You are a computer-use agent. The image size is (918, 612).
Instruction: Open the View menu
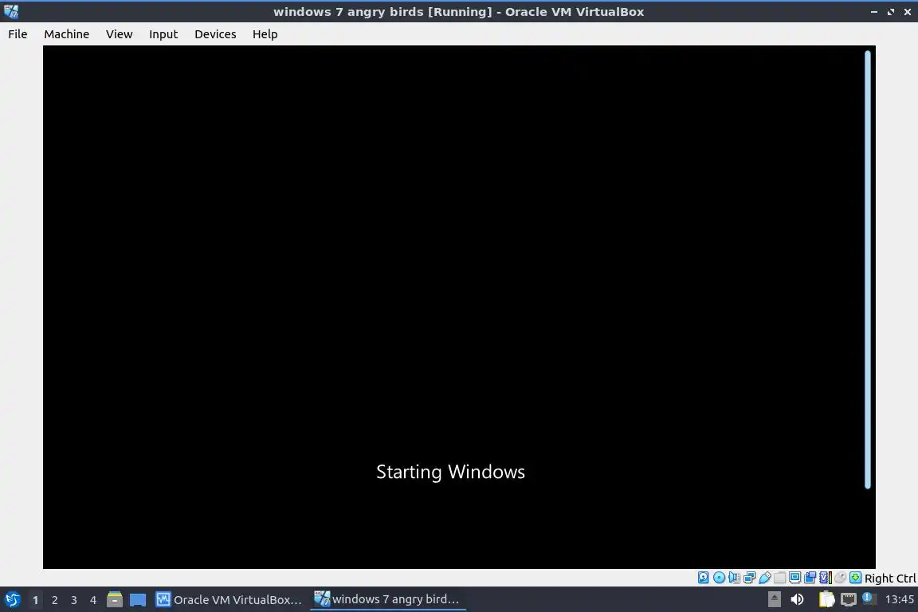pos(119,34)
